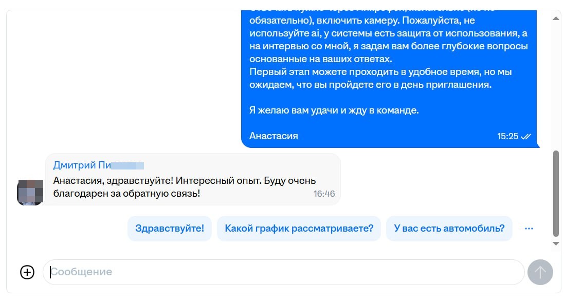Viewport: 565px width, 302px height.
Task: Choose the 'Какой график рассматриваете?' suggestion
Action: pos(299,228)
